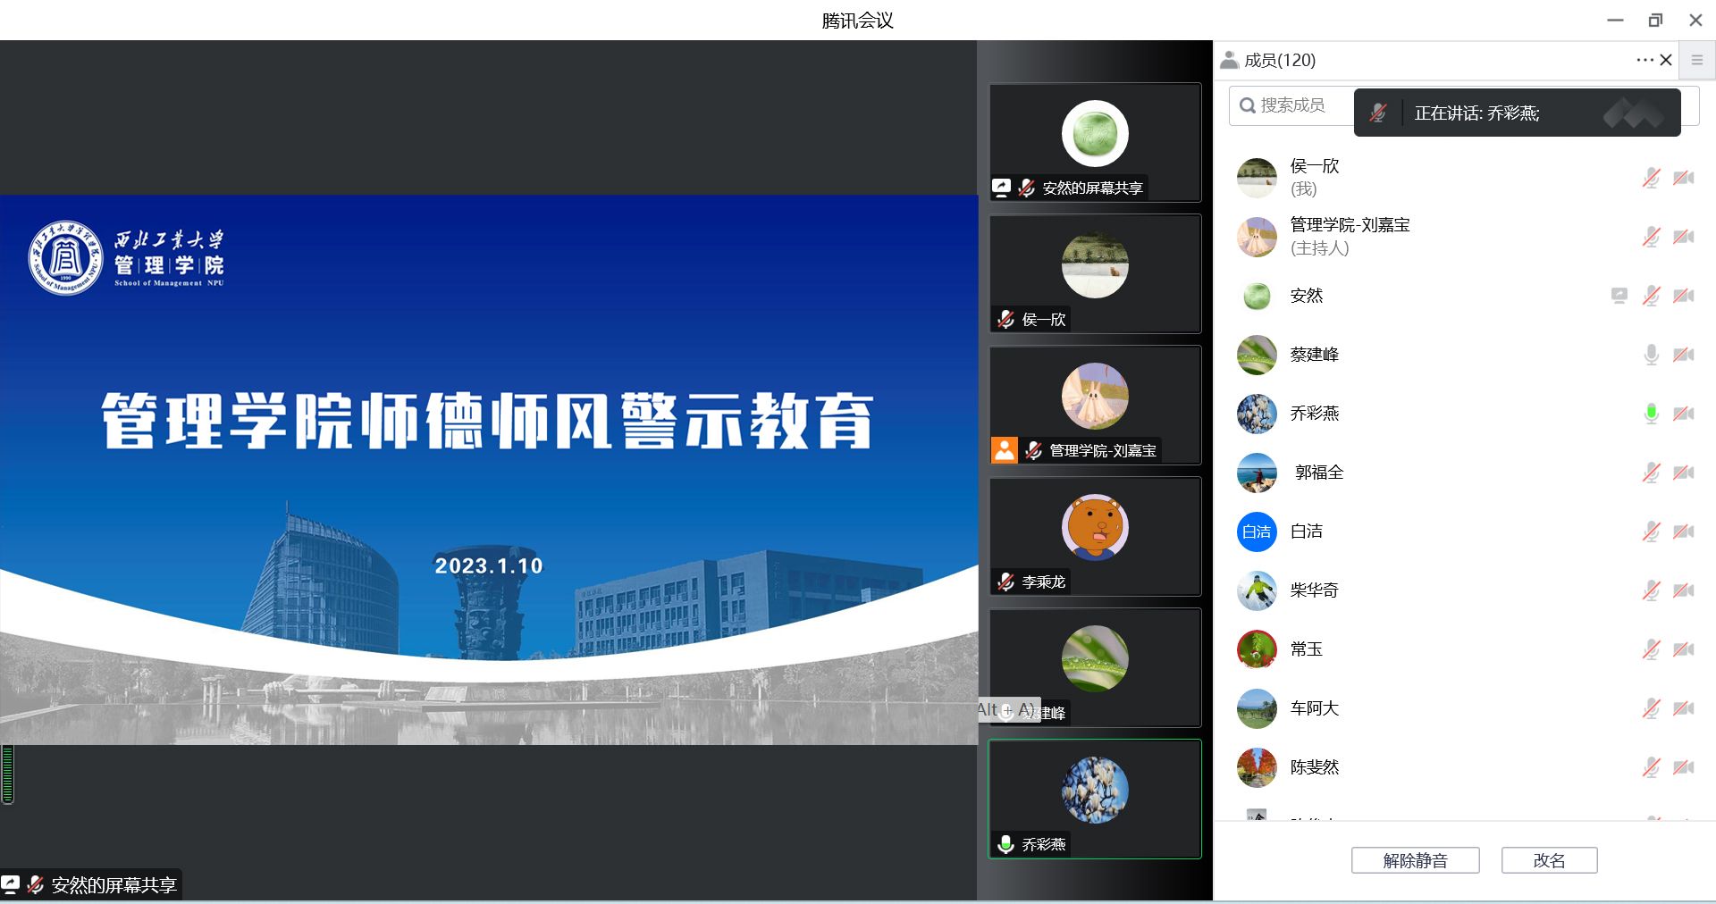Open the hamburger menu at panel top right
Image resolution: width=1716 pixels, height=904 pixels.
(x=1696, y=60)
